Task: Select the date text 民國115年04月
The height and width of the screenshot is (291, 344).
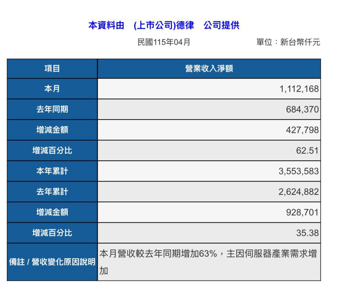Action: (x=164, y=42)
